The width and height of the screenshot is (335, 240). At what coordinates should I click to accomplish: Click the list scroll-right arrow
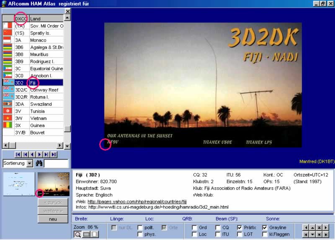[60, 146]
